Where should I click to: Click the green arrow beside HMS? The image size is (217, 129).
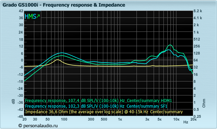[x=38, y=16]
